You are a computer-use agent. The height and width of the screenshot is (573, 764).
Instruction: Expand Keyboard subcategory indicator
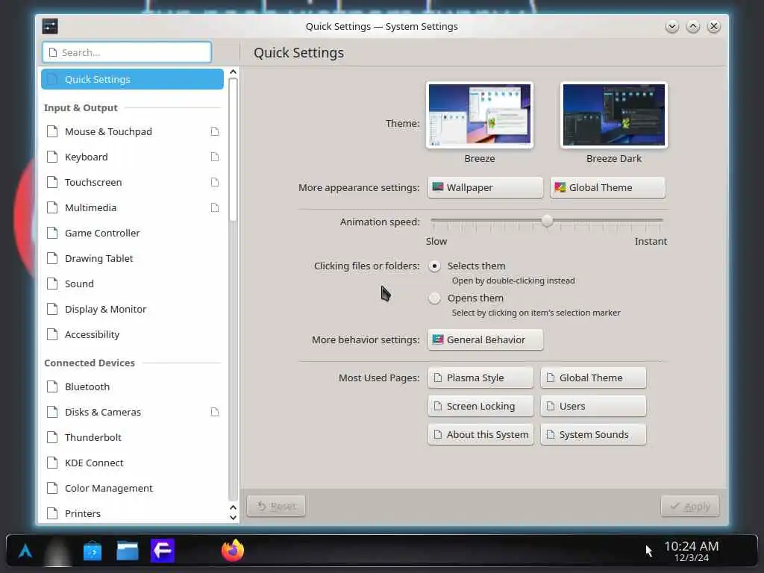pos(214,157)
